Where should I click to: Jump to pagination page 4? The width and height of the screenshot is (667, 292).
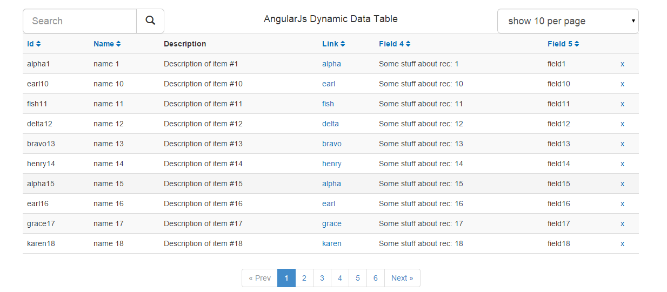tap(340, 278)
